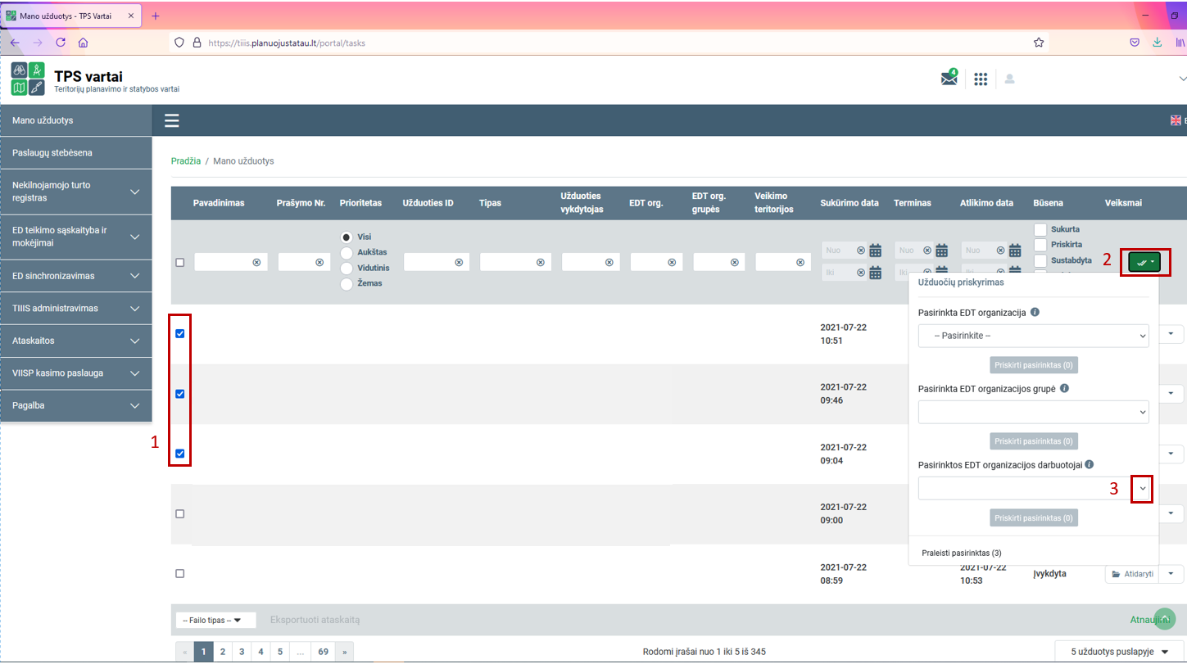1187x664 pixels.
Task: Check the task row dated 2021-07-22 08:59
Action: pos(180,574)
